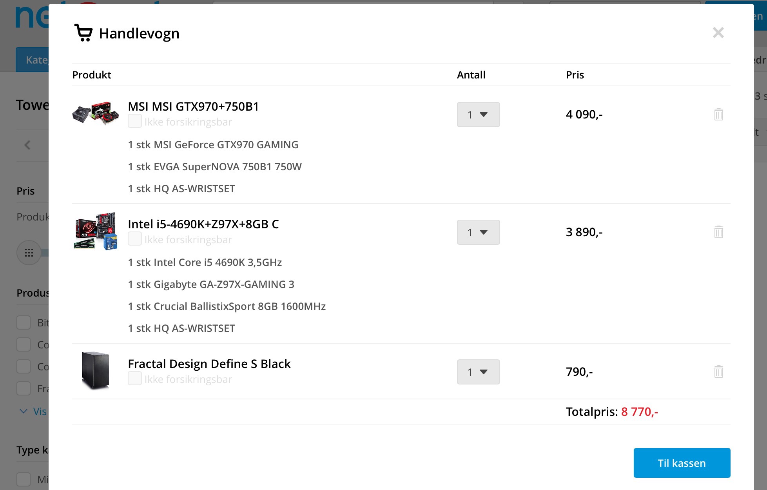Click the shopping cart icon beside Handlevogn

[x=83, y=33]
